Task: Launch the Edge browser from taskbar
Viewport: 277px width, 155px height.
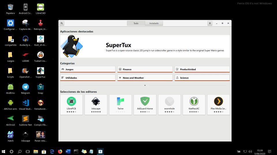Action: 52,152
